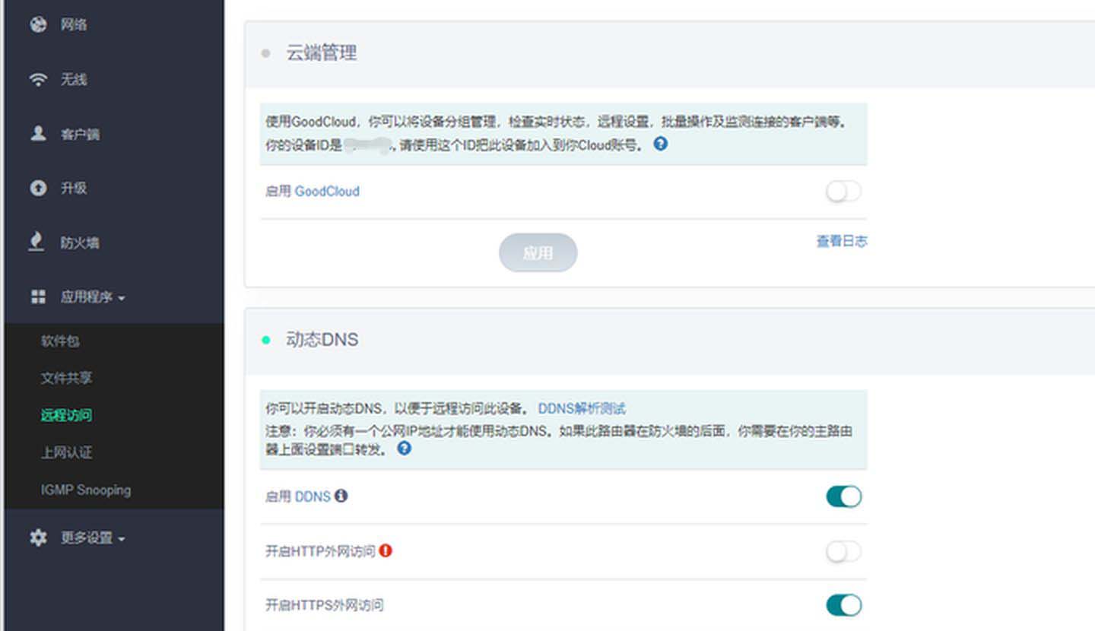This screenshot has height=631, width=1095.
Task: Click the globe icon beside 网络
Action: (38, 24)
